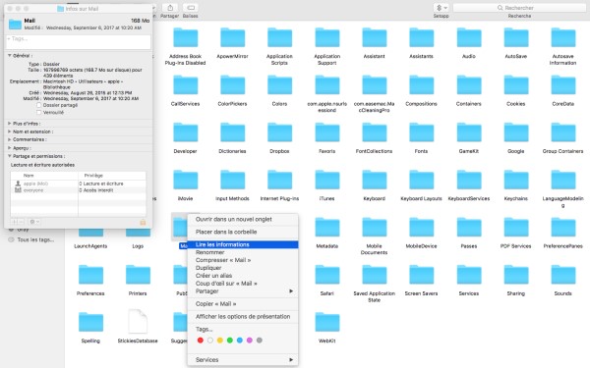Expand the Nom et extension section
Image resolution: width=590 pixels, height=368 pixels.
[x=10, y=131]
